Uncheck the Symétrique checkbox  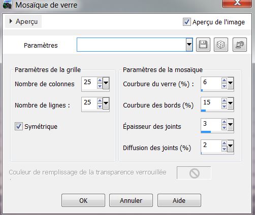19,126
